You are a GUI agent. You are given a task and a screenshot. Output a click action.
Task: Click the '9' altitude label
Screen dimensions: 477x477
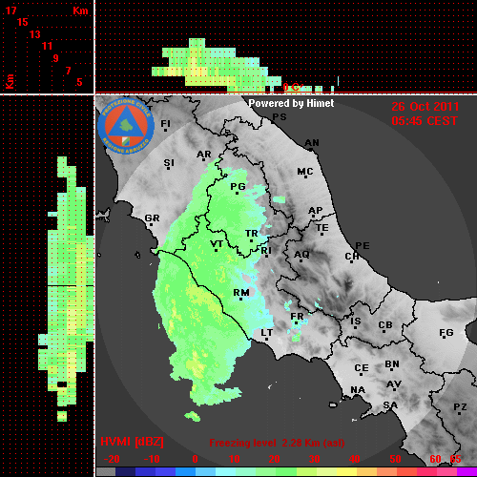pos(56,58)
